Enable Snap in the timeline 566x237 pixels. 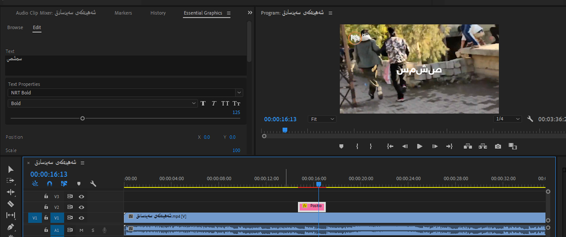pos(49,184)
